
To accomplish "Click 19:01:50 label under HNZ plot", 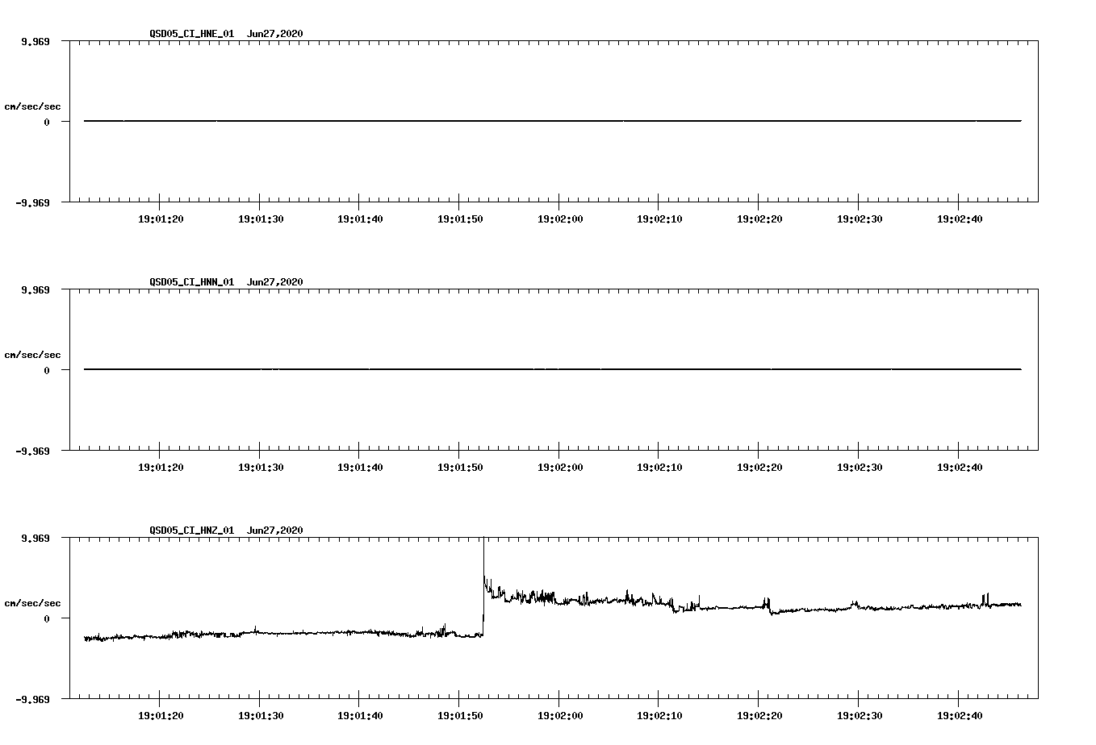I will pos(459,716).
